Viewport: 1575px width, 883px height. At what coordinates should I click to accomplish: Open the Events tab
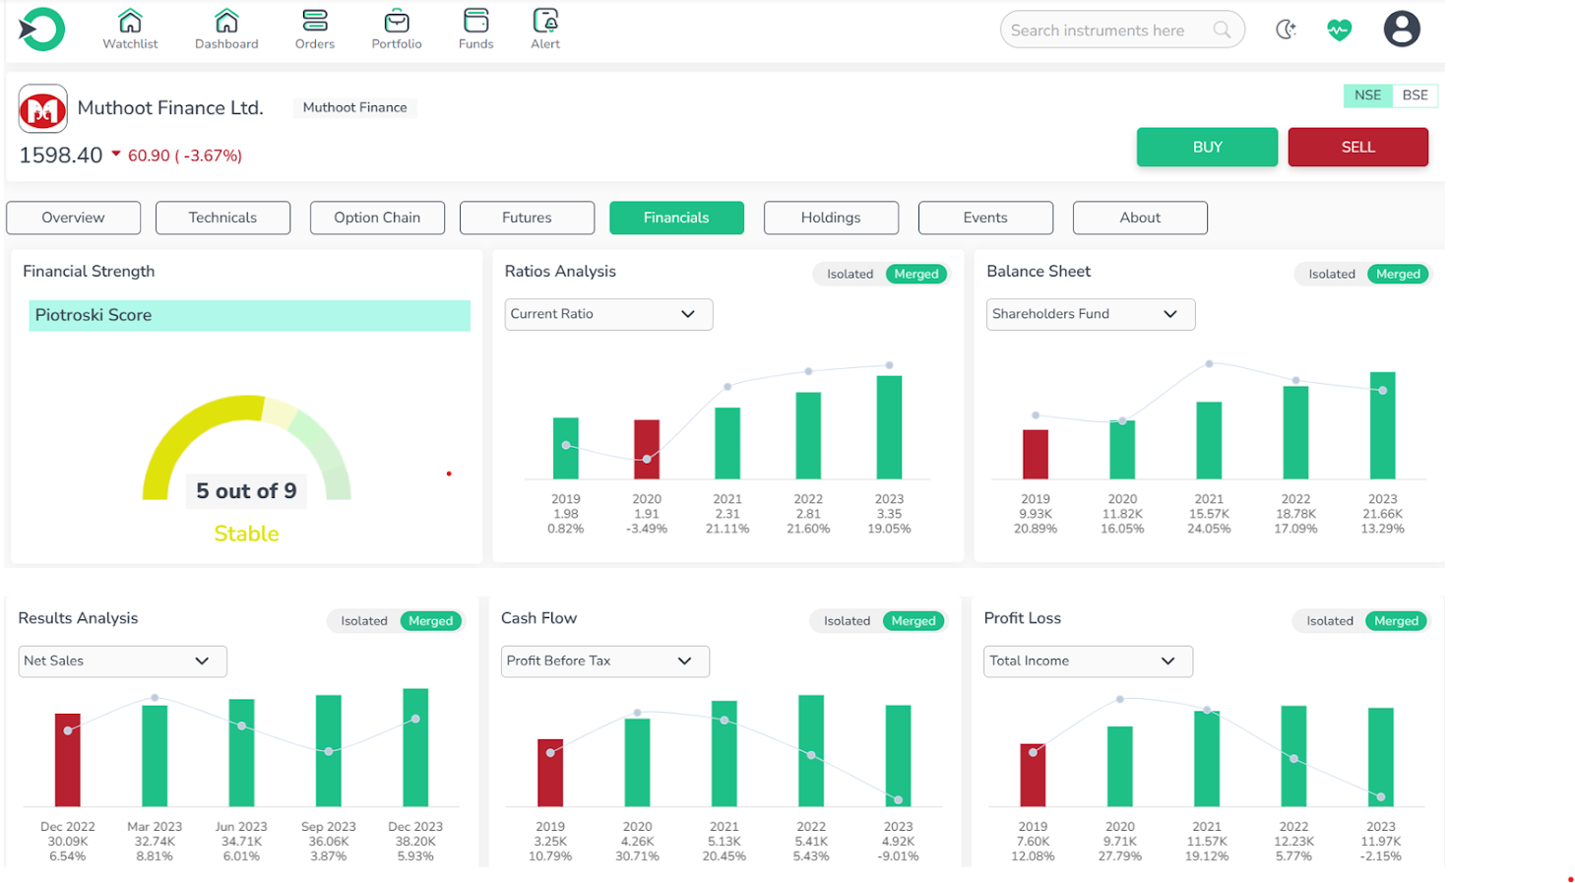click(x=985, y=218)
